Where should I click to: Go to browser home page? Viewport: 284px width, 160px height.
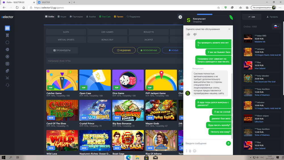click(24, 8)
